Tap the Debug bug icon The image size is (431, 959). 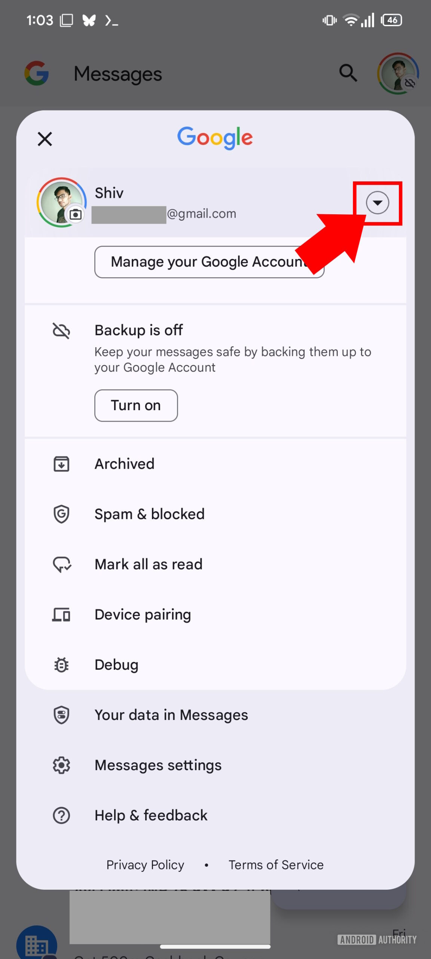click(61, 665)
